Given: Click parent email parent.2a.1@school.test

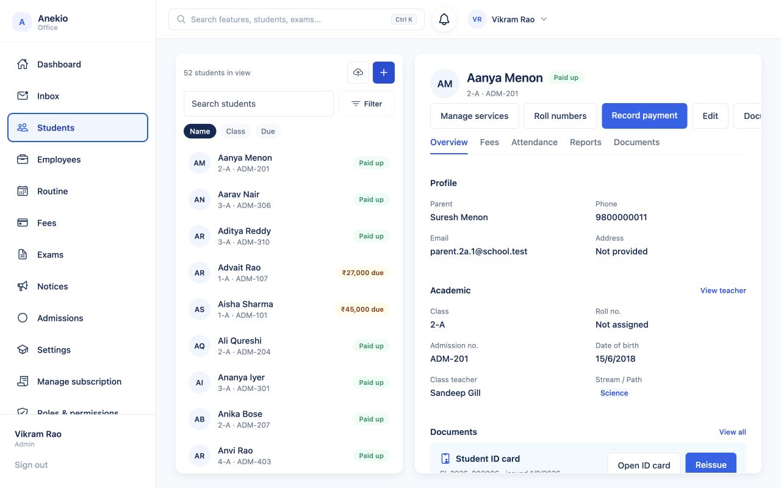Looking at the screenshot, I should click(479, 251).
